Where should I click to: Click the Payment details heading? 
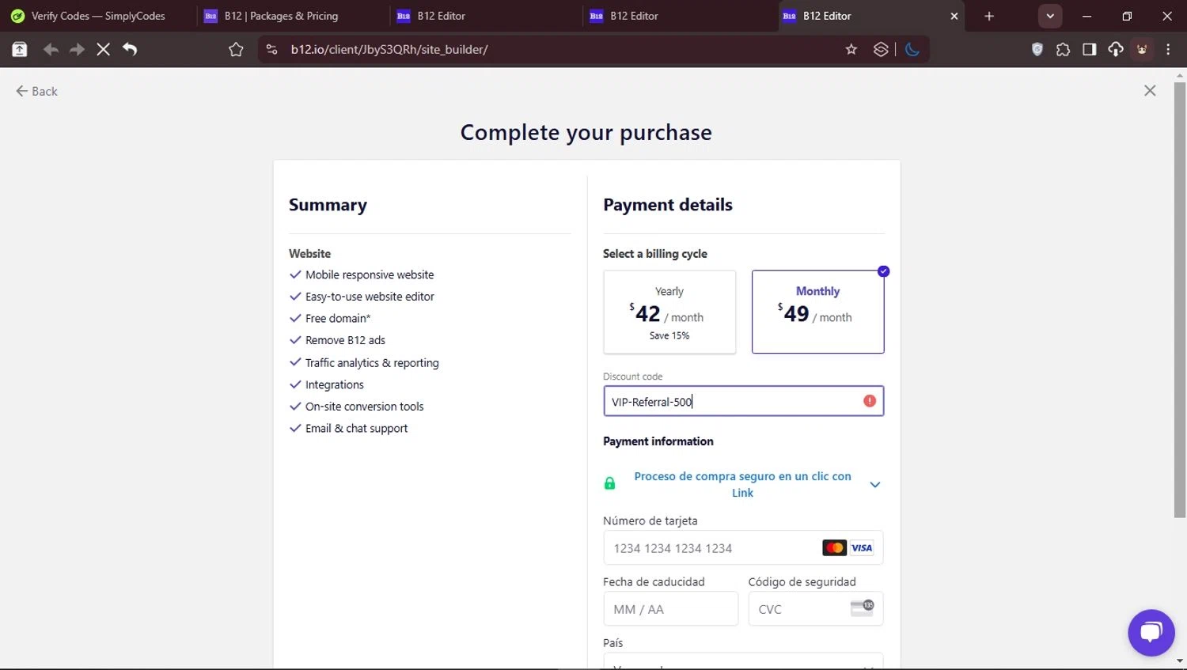(x=668, y=205)
